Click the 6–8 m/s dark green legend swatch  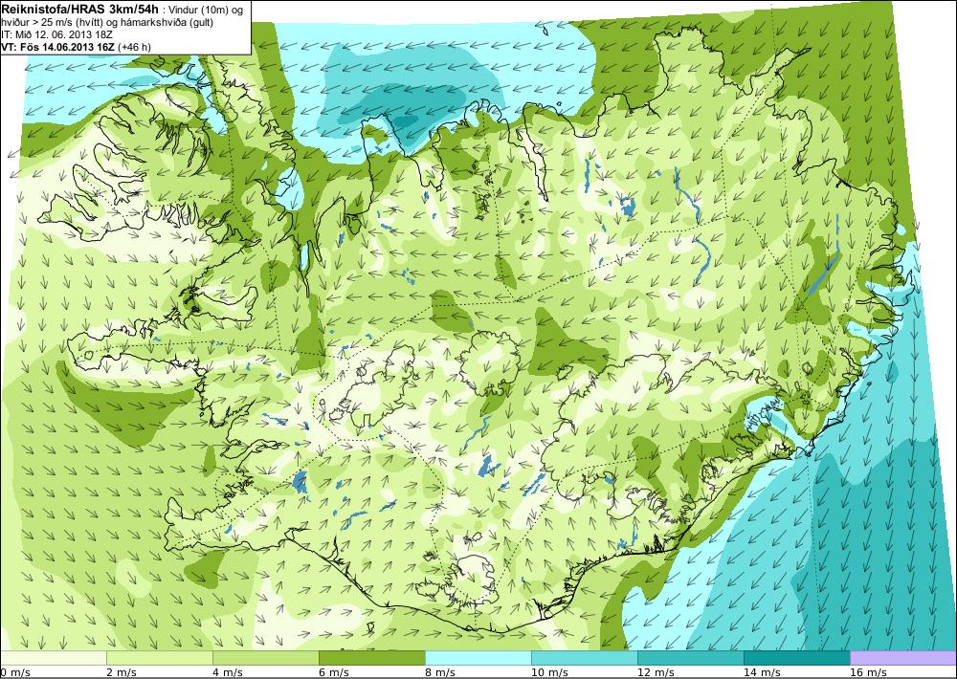pos(371,658)
